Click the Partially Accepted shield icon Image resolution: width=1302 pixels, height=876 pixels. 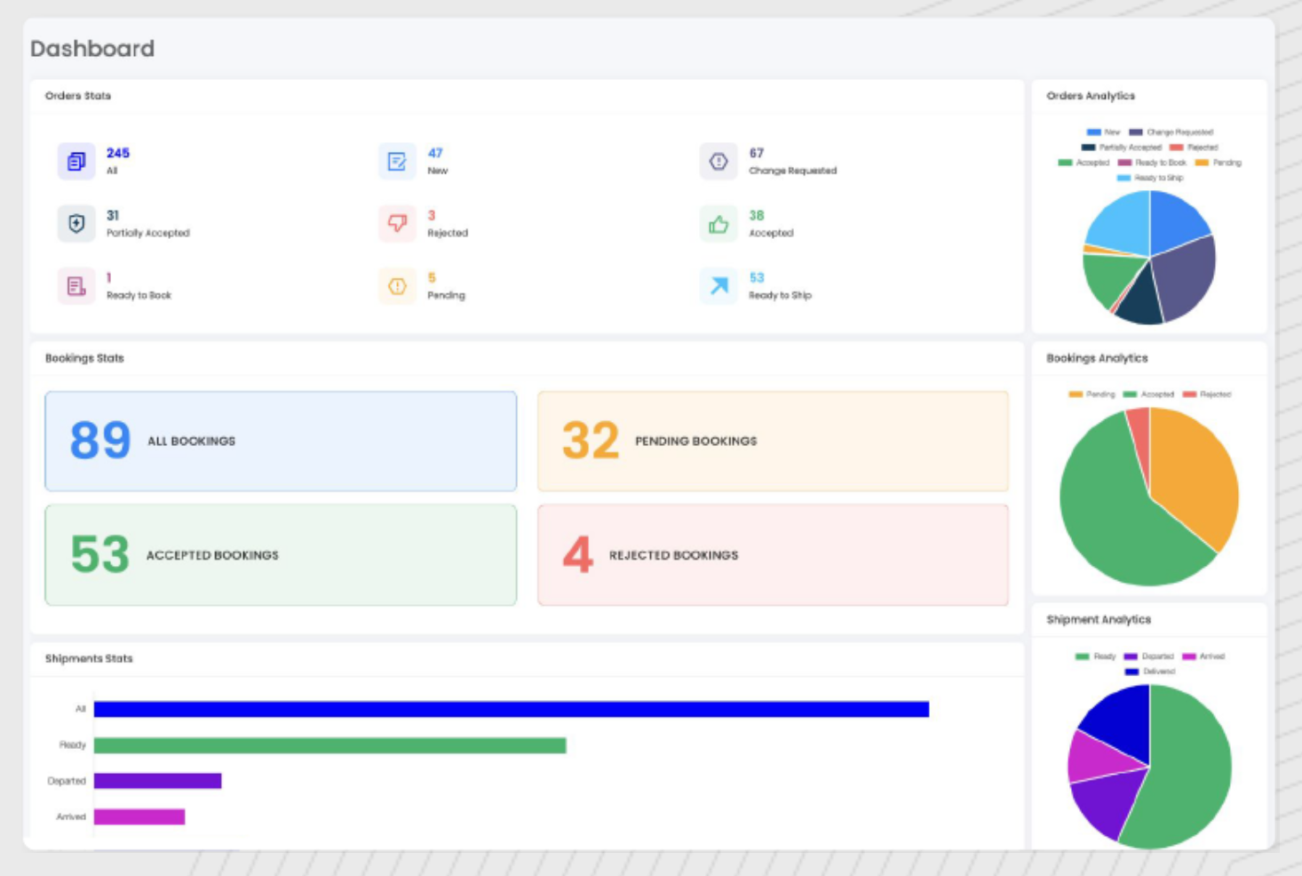(x=76, y=224)
